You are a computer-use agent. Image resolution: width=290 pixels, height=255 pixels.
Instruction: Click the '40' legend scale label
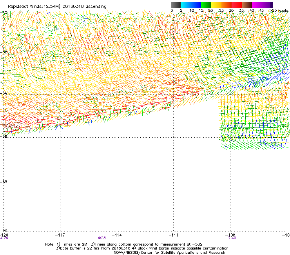click(252, 11)
